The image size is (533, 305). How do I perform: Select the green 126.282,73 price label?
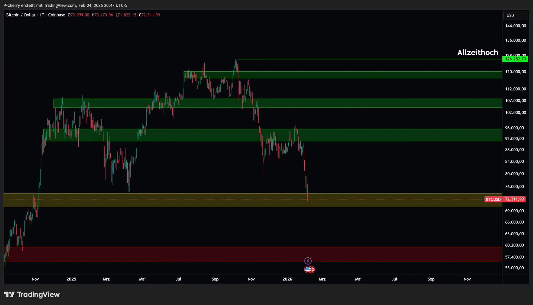tap(515, 59)
